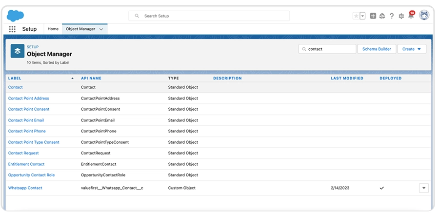The image size is (439, 214).
Task: Click the Schema Builder button
Action: [x=377, y=49]
